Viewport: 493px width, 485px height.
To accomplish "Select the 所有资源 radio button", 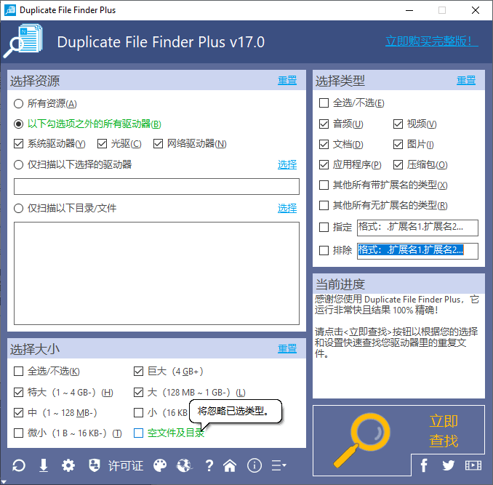I will tap(19, 103).
